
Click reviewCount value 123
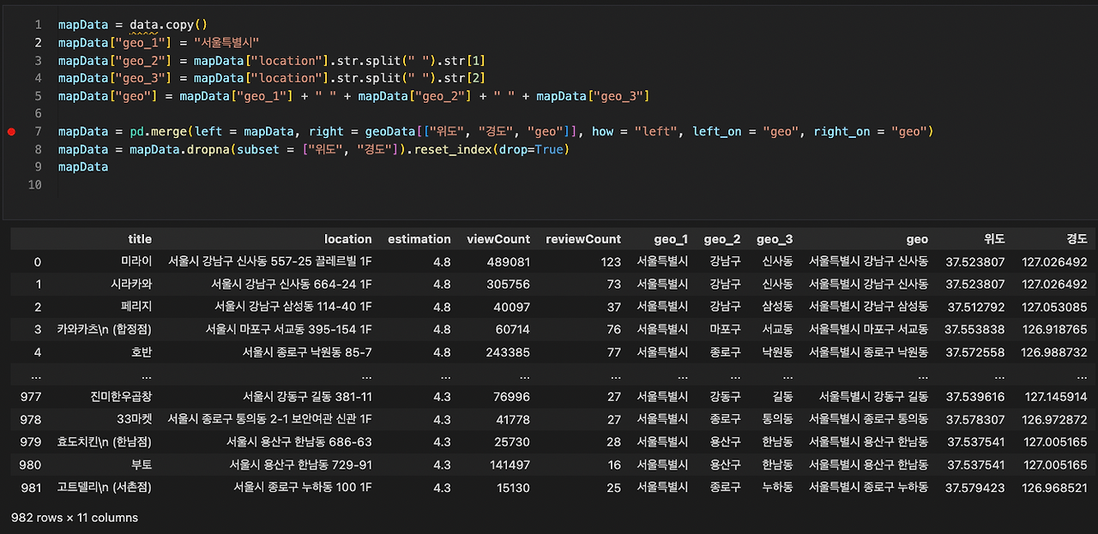611,261
